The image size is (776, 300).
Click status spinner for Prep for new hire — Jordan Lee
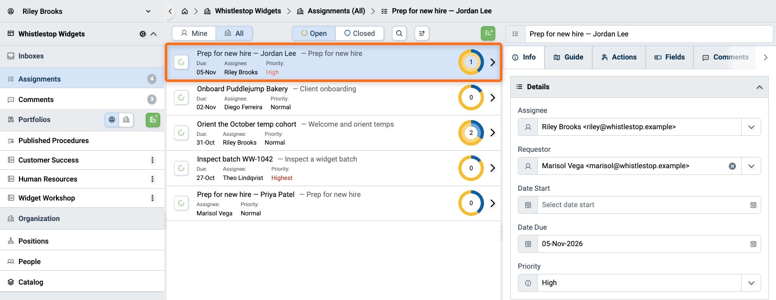[181, 62]
